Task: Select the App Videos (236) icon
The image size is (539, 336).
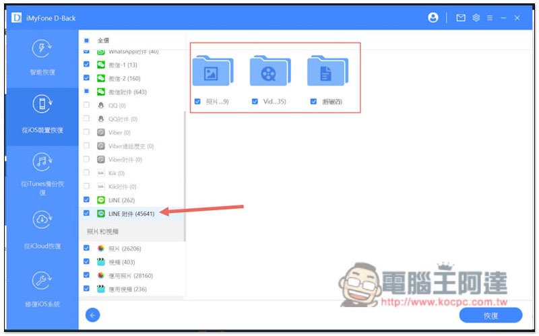Action: point(100,289)
